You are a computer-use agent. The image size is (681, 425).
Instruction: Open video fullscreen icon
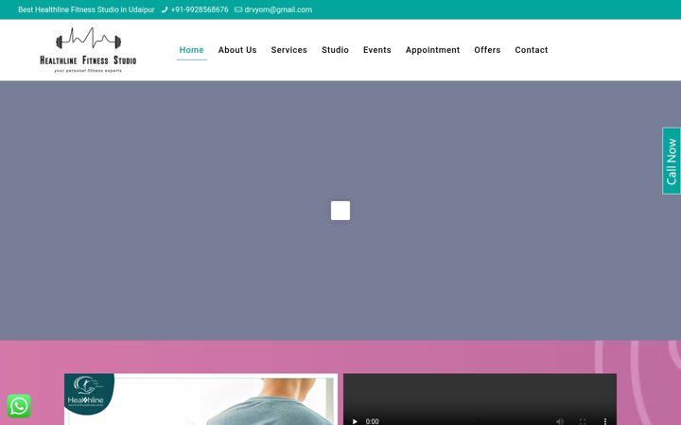[x=583, y=421]
